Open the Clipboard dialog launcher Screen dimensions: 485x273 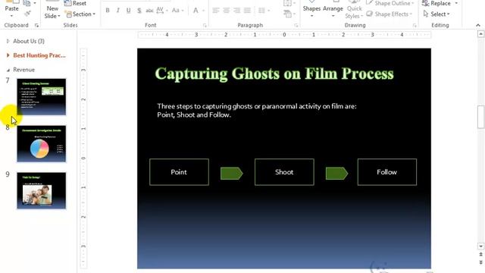(36, 25)
